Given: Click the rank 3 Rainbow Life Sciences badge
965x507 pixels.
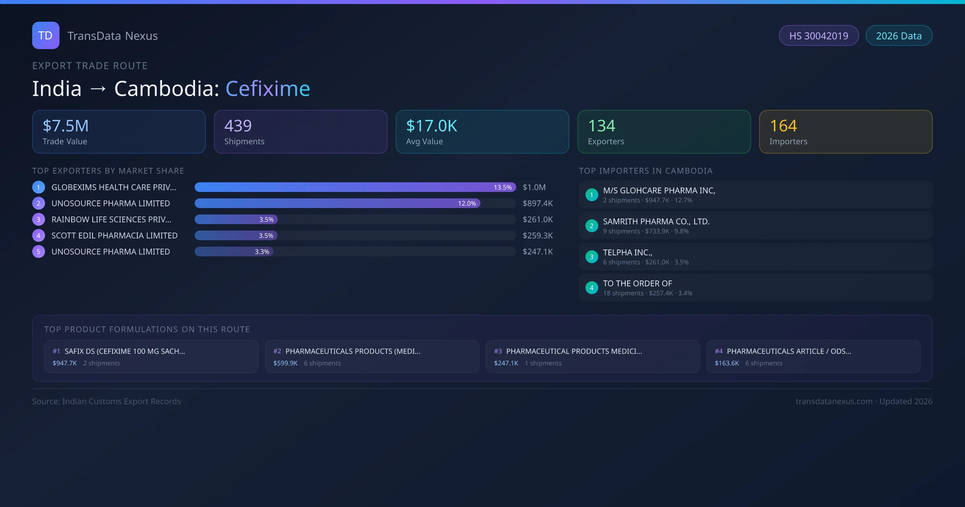Looking at the screenshot, I should tap(39, 219).
